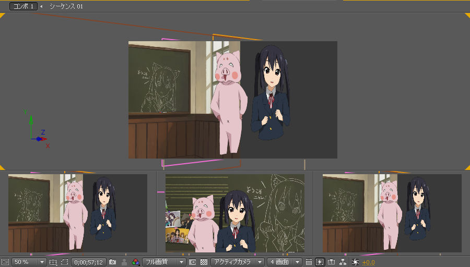The height and width of the screenshot is (267, 470).
Task: Select the シーケンス 01 breadcrumb item
Action: click(66, 6)
